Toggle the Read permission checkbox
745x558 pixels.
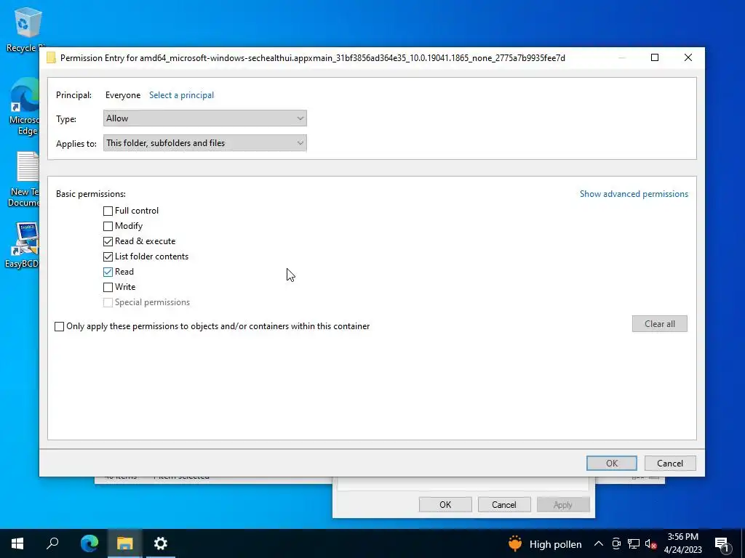pos(108,272)
